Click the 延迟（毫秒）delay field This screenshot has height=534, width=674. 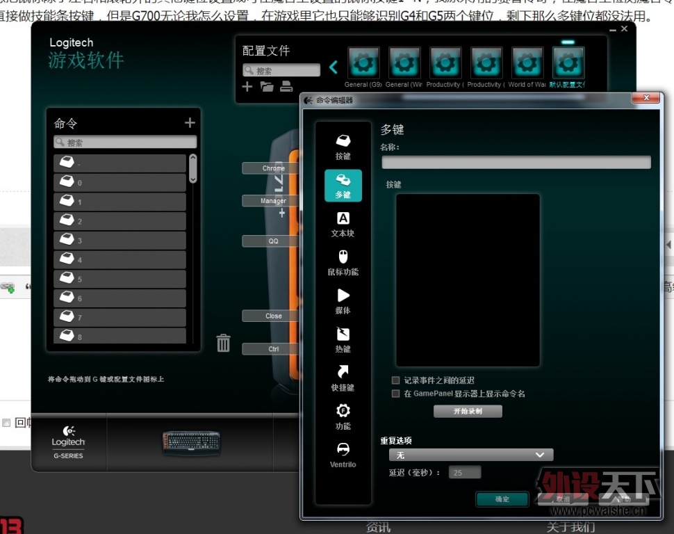coord(465,473)
